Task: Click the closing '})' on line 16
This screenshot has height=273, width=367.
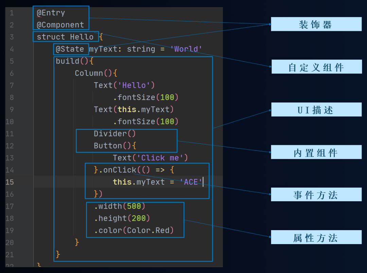Action: [98, 194]
